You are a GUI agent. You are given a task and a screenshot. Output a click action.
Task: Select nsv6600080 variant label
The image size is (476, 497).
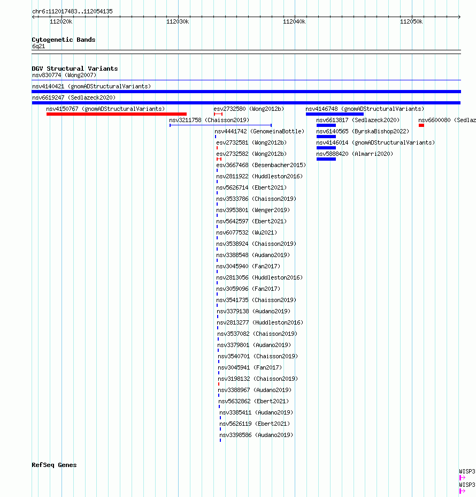click(x=447, y=120)
